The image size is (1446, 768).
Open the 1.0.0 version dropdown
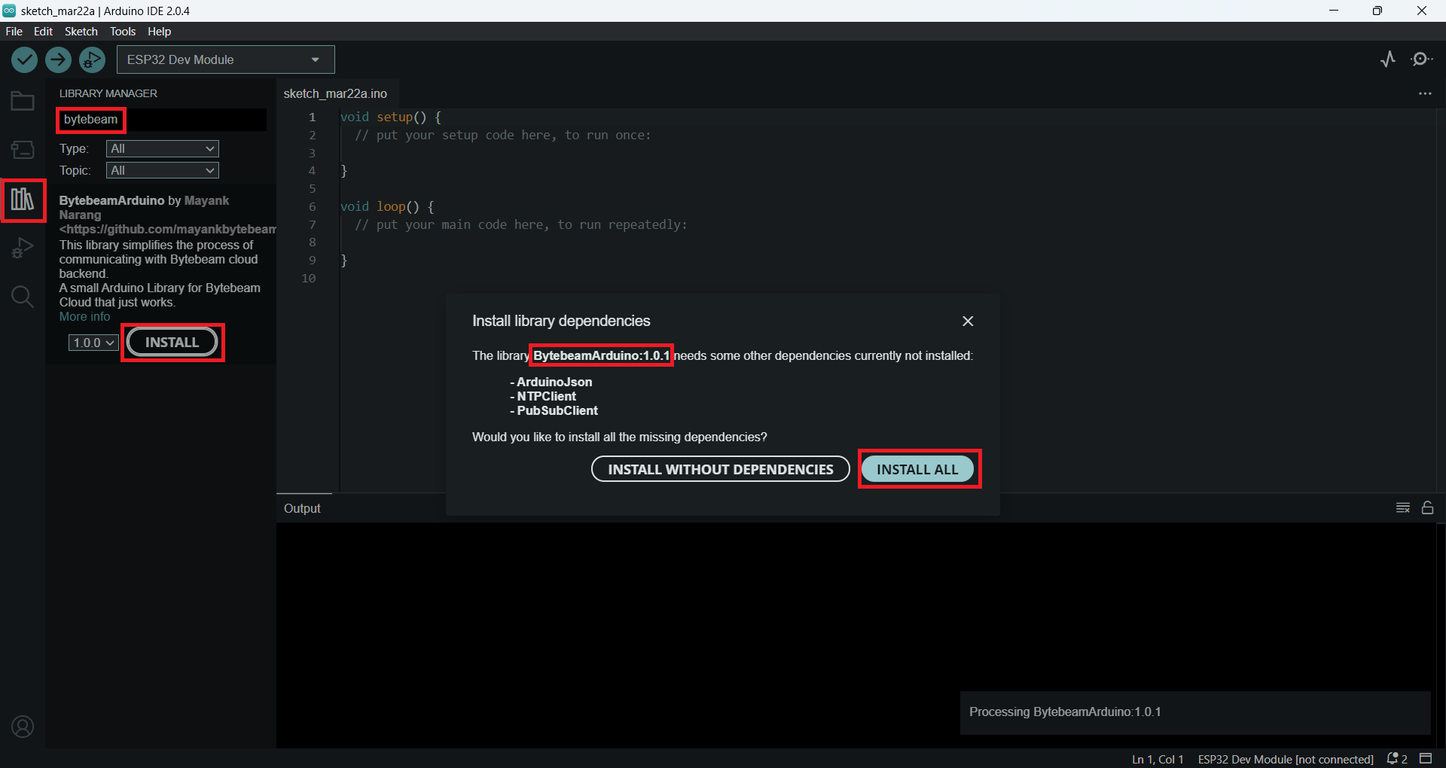93,343
